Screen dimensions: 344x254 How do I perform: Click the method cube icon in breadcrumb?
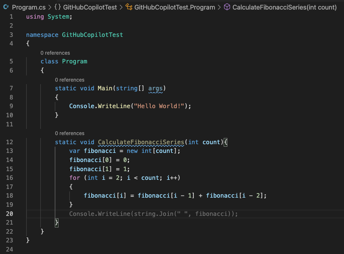[227, 7]
